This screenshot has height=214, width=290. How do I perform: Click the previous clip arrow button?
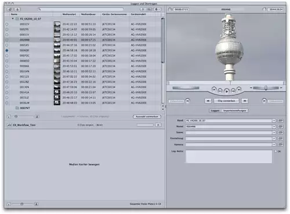coord(208,101)
